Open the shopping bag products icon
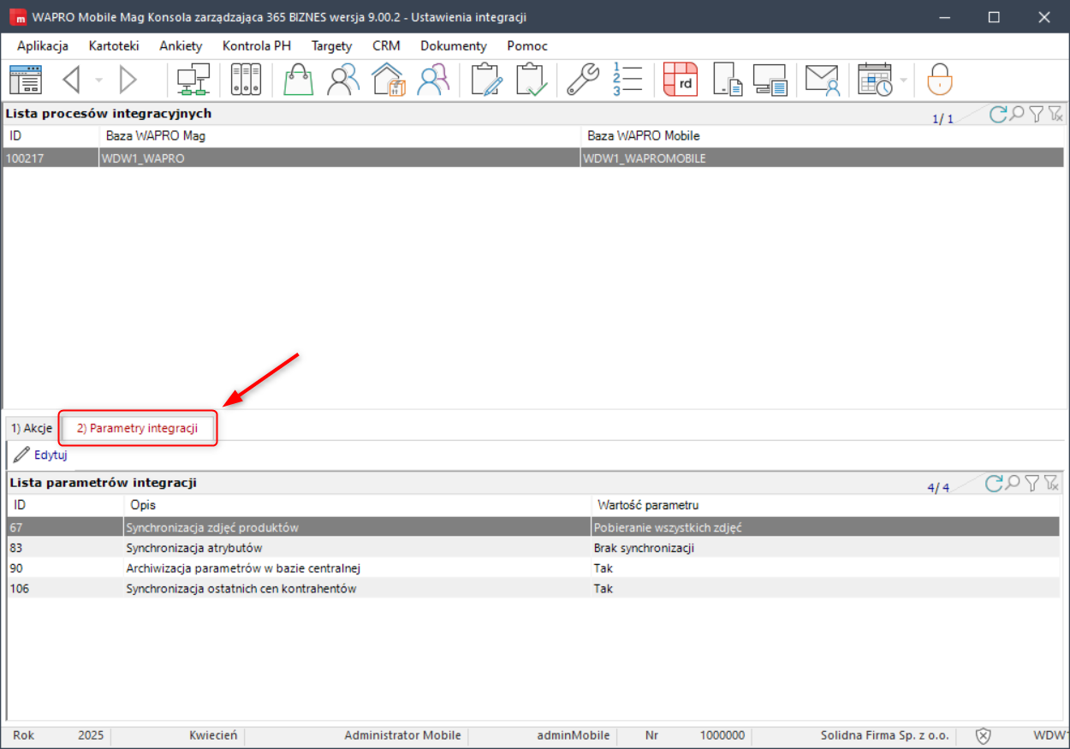This screenshot has height=749, width=1070. point(299,80)
